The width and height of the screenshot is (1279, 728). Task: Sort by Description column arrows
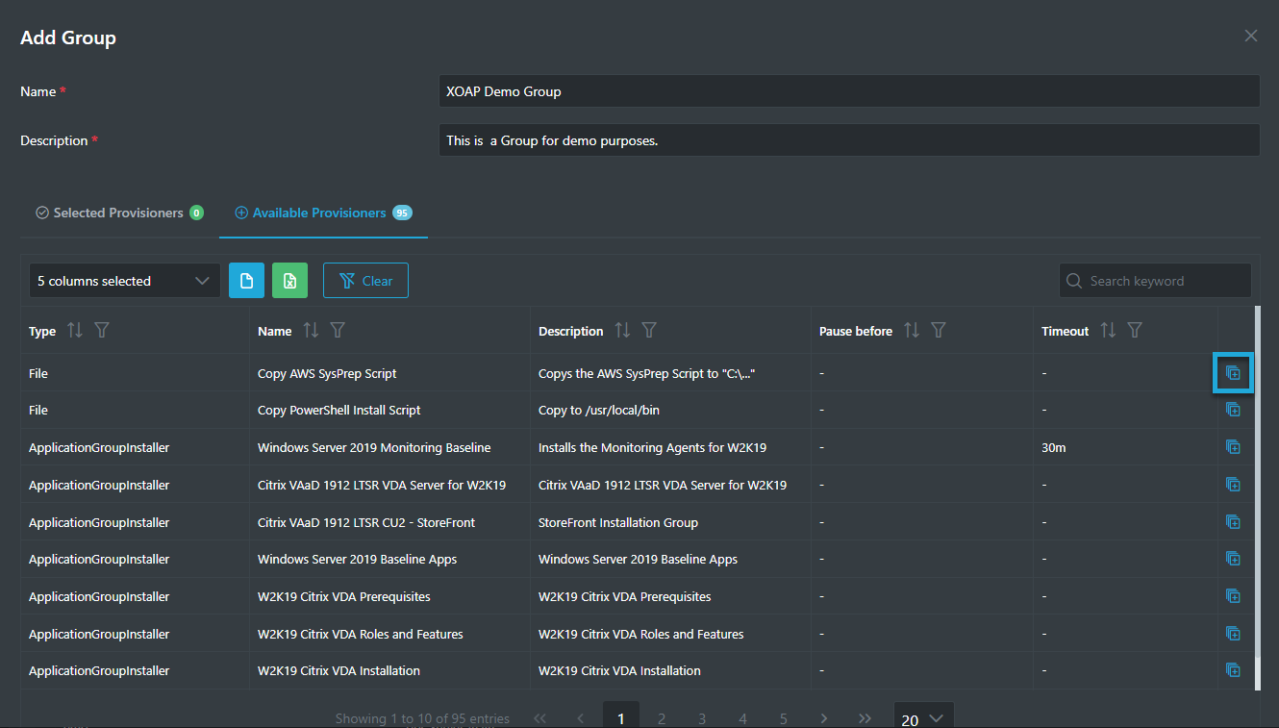(x=622, y=331)
